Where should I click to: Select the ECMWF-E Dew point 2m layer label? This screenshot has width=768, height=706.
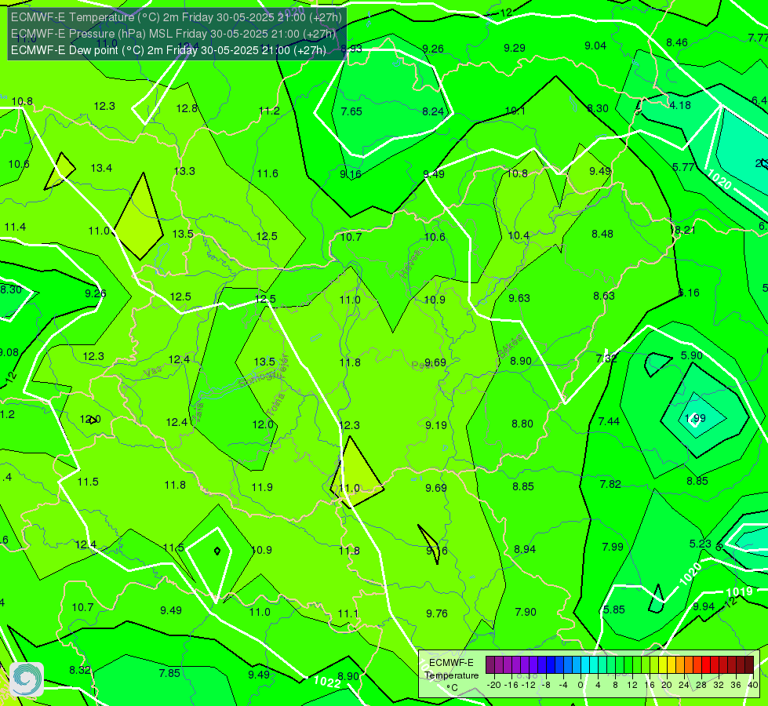169,50
